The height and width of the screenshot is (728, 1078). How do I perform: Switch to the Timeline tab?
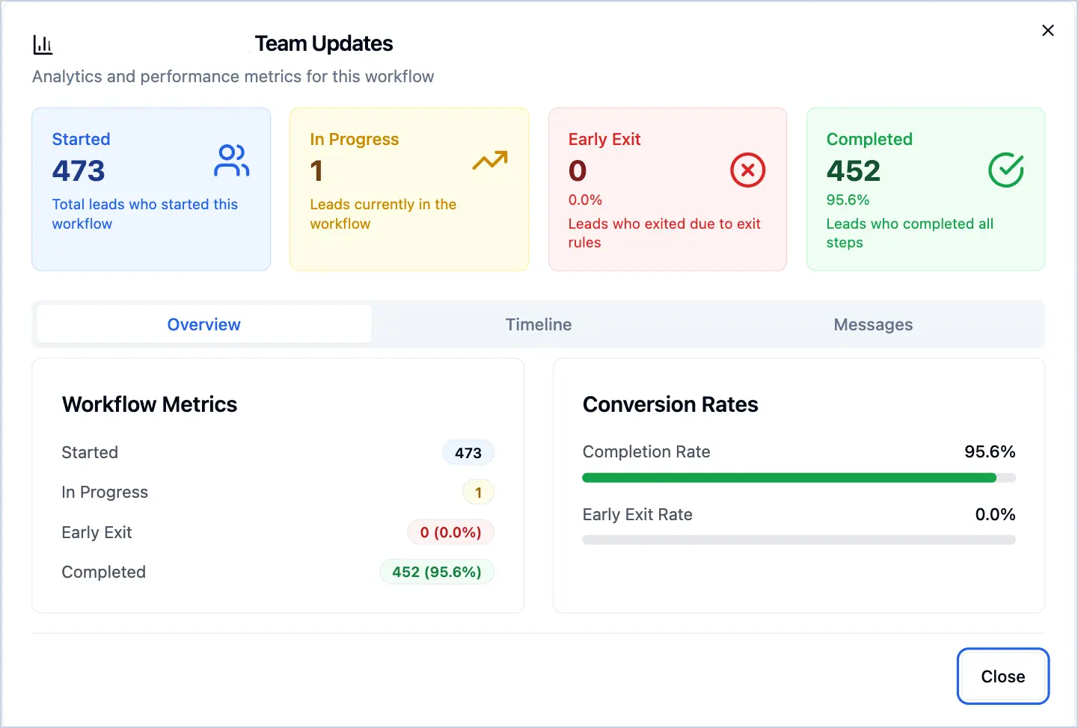coord(538,324)
